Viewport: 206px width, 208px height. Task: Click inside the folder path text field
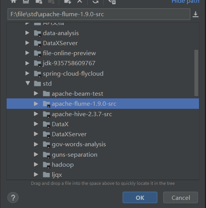pos(99,14)
